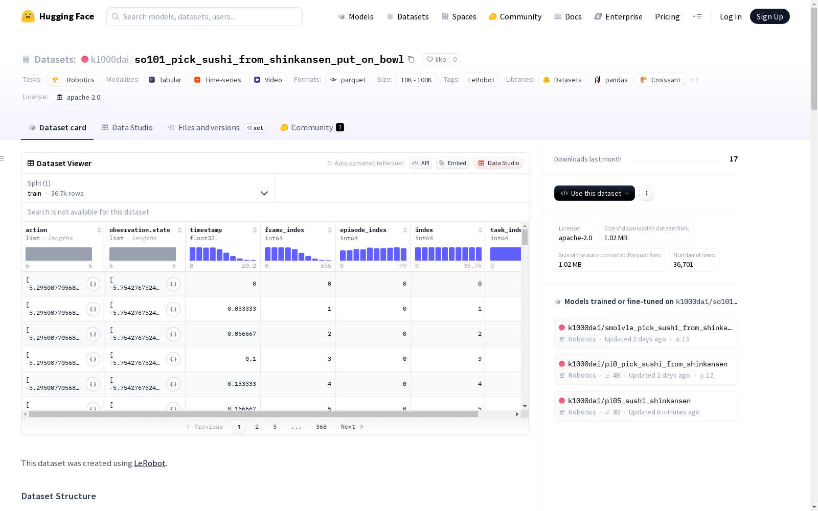Go to the Next page of rows
The height and width of the screenshot is (511, 818).
click(352, 427)
